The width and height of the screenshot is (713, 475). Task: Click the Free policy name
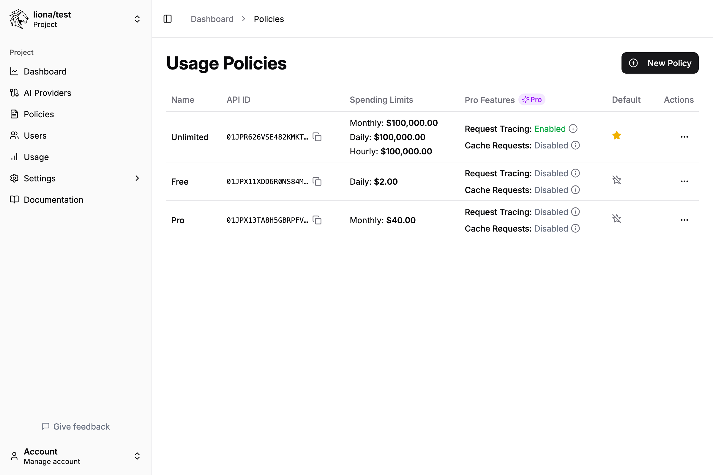pos(180,181)
